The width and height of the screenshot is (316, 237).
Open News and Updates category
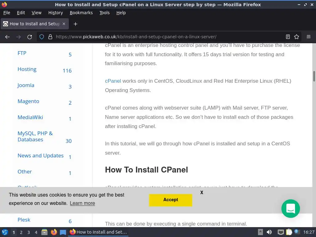(x=40, y=156)
